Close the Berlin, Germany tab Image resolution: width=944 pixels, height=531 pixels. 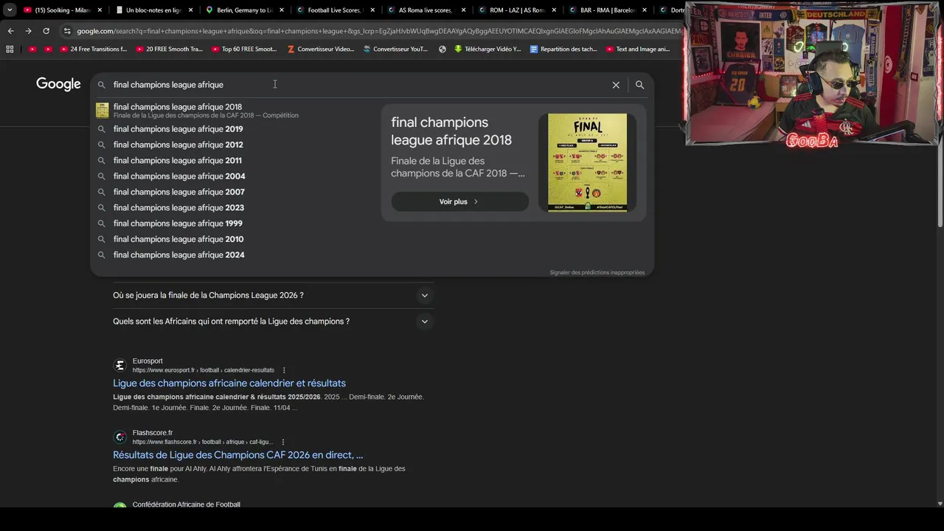coord(281,10)
